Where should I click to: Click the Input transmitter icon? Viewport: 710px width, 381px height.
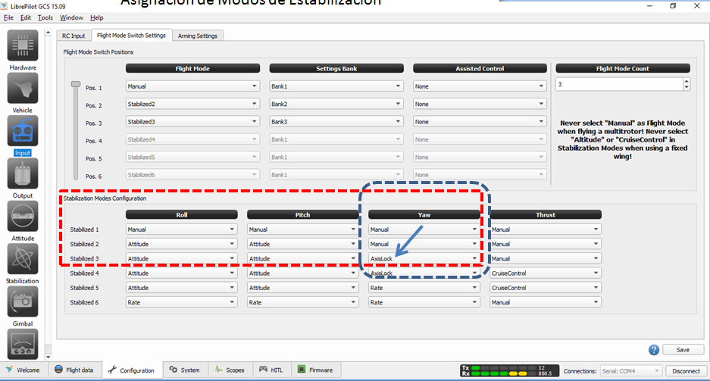[22, 131]
